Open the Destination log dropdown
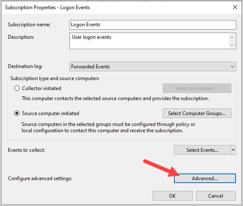This screenshot has height=206, width=243. (153, 66)
